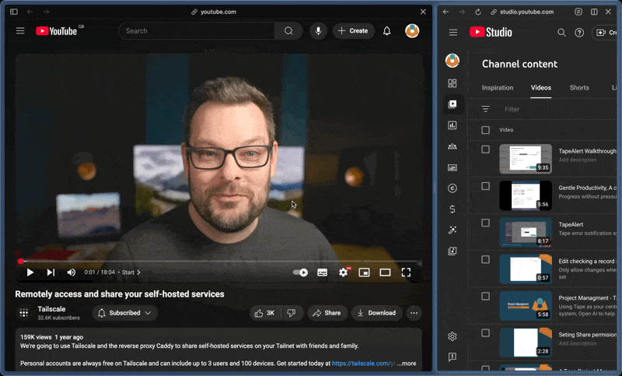The image size is (622, 376).
Task: Open YouTube notifications bell
Action: tap(386, 31)
